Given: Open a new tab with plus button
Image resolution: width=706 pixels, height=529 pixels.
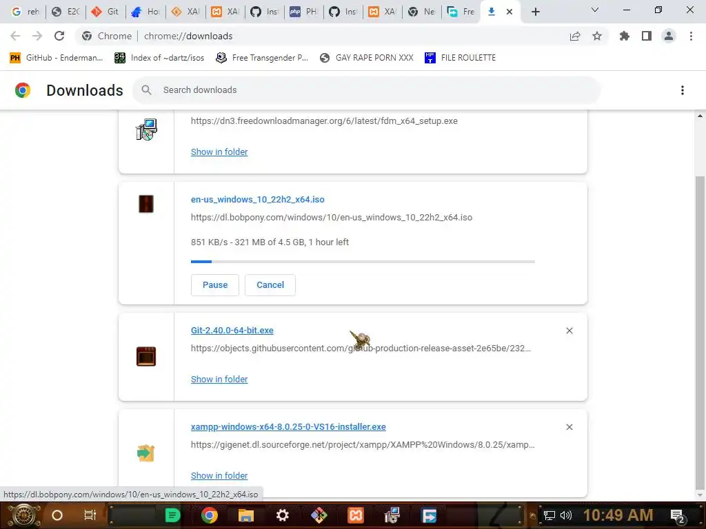Looking at the screenshot, I should (535, 12).
